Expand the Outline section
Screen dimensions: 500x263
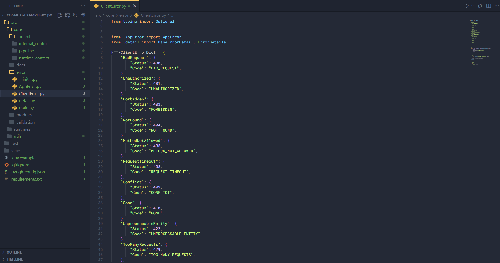(x=14, y=252)
